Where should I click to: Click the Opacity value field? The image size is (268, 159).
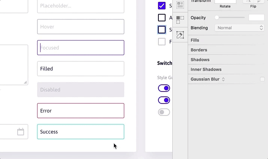pos(256,18)
